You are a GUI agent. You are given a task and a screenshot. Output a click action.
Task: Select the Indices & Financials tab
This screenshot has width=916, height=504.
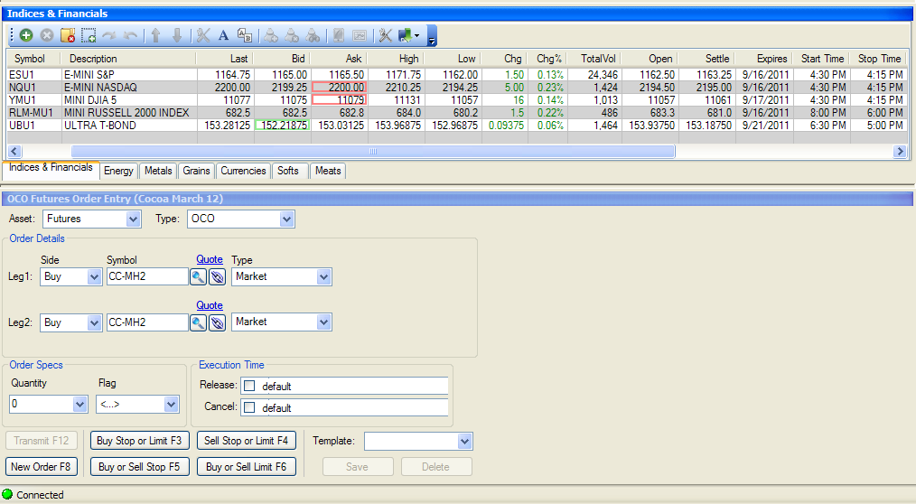[51, 168]
